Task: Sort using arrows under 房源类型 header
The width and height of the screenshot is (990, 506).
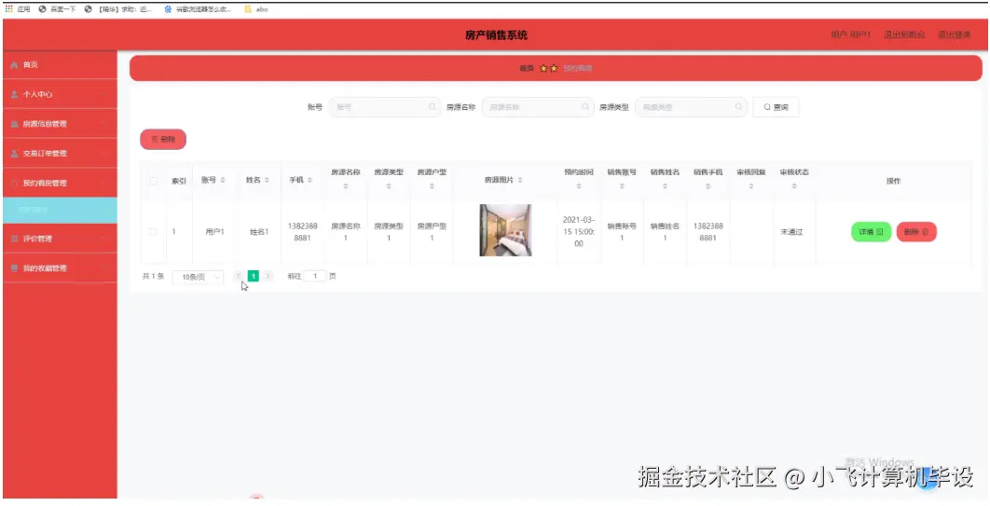Action: (x=389, y=186)
